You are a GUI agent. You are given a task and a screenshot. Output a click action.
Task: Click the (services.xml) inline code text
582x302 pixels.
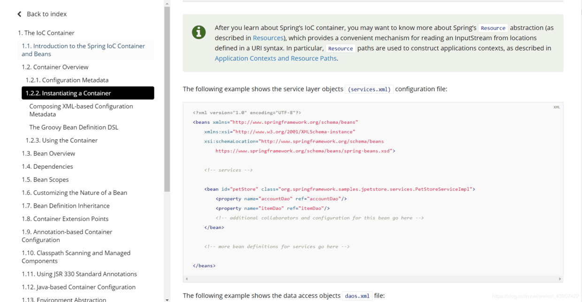pos(369,89)
